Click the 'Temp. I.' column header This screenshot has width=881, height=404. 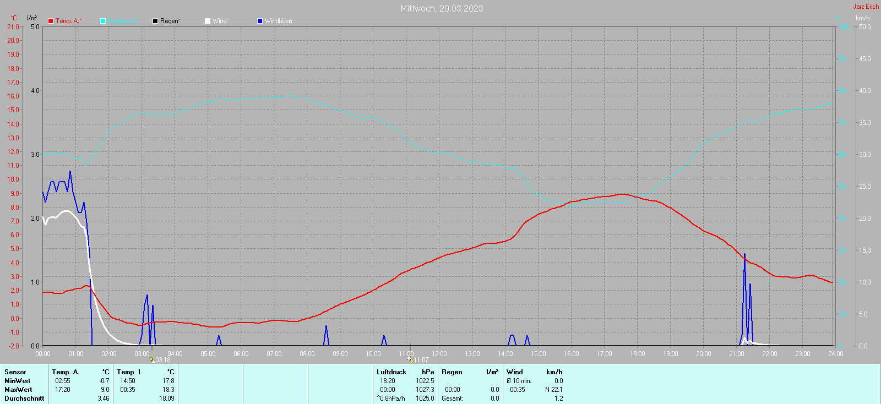click(130, 372)
